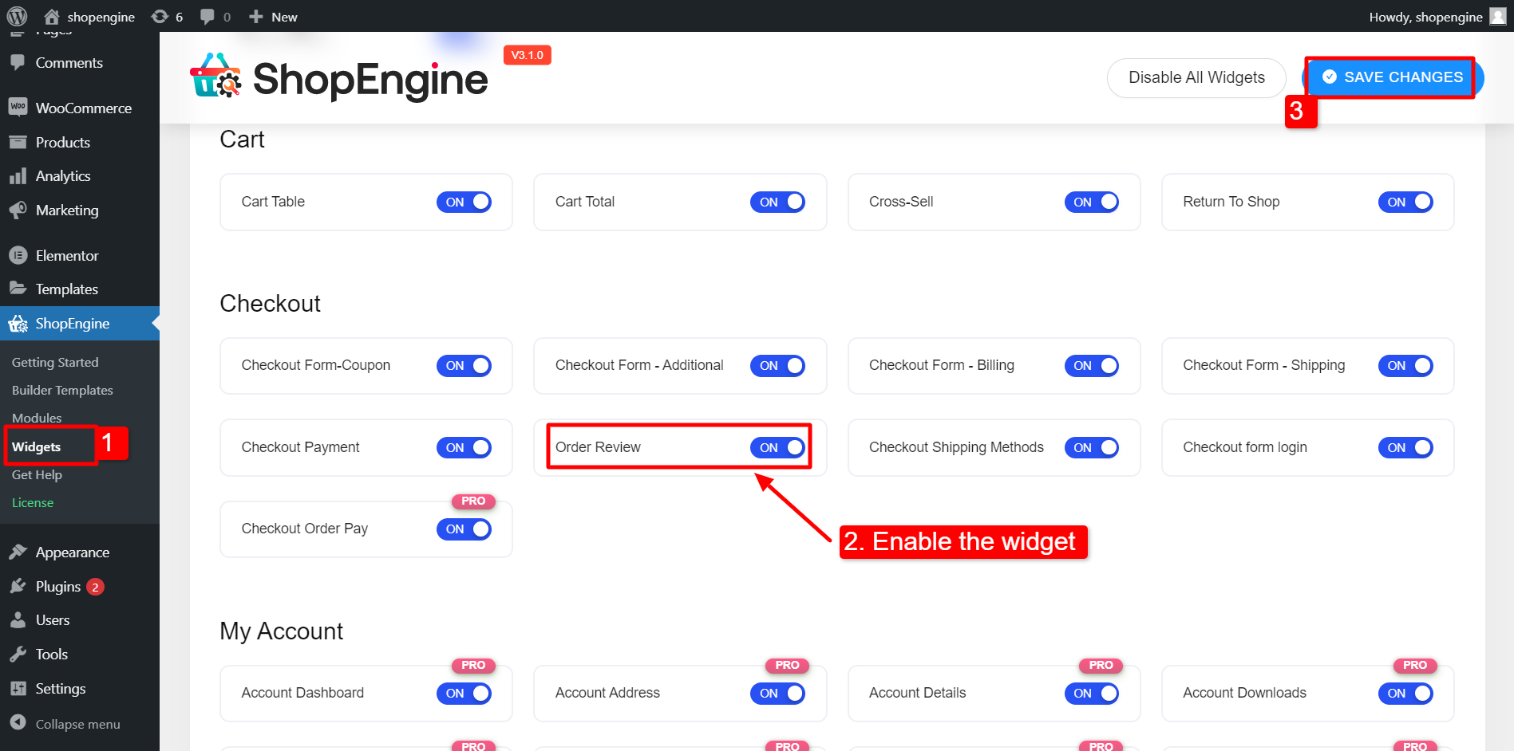This screenshot has height=751, width=1514.
Task: Click the plus New icon
Action: [x=255, y=17]
